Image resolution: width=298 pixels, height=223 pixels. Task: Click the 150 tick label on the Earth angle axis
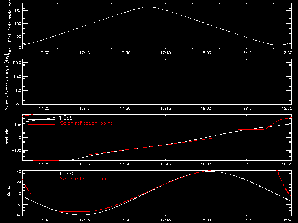(x=18, y=11)
